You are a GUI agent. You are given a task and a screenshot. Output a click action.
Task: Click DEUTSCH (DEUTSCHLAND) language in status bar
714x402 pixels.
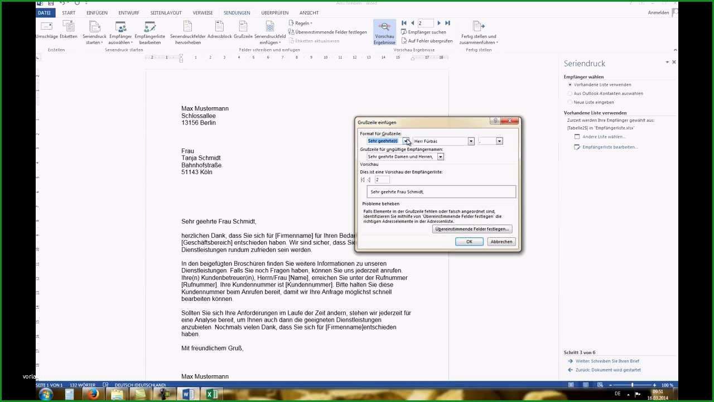point(140,385)
